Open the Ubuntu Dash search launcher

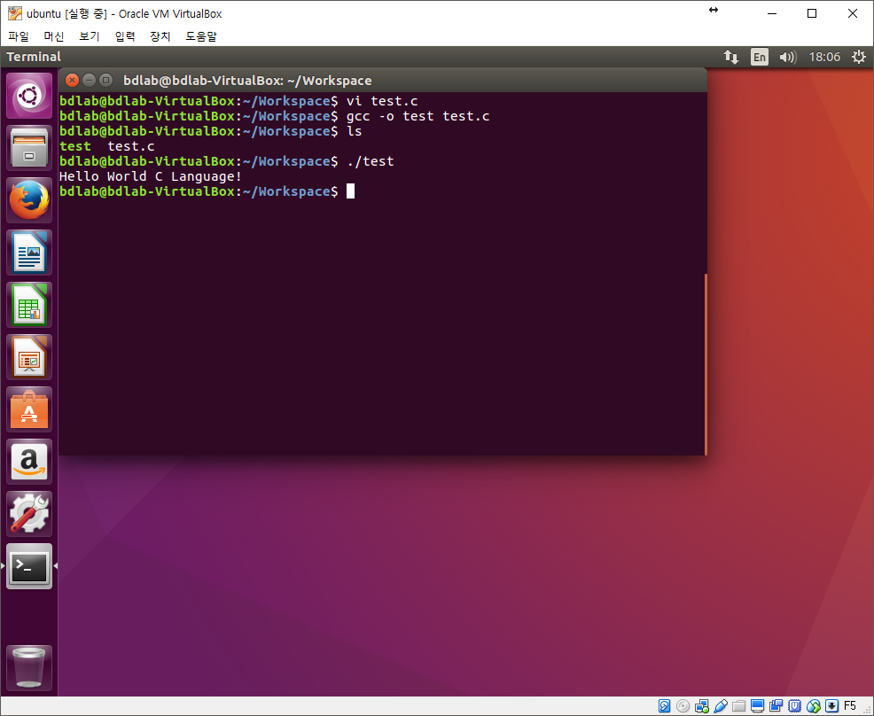(29, 97)
